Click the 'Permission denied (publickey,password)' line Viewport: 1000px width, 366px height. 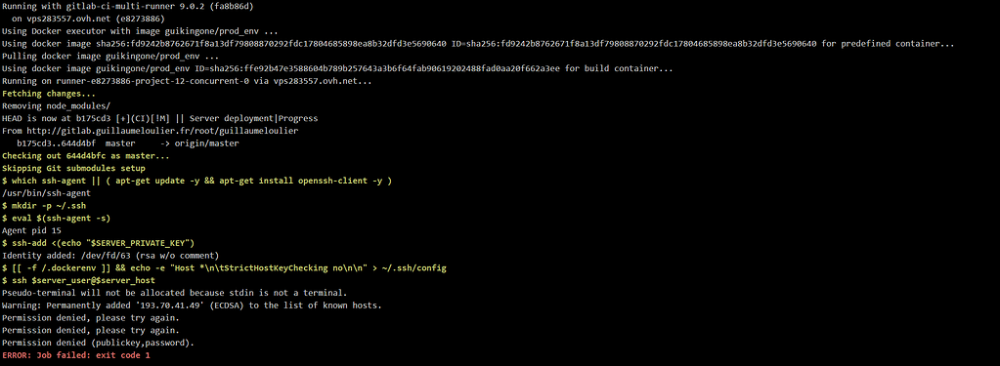click(98, 343)
